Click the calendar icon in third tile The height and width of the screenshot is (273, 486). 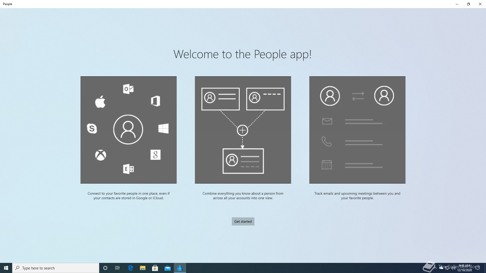[327, 165]
